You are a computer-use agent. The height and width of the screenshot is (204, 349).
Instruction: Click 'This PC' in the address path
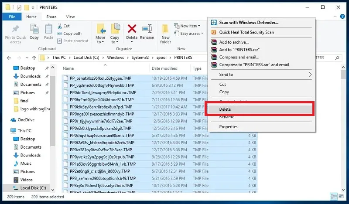pyautogui.click(x=59, y=58)
